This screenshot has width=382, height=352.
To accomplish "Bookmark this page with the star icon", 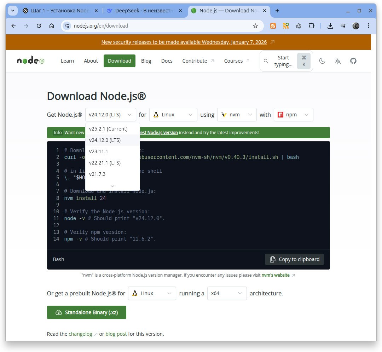I will coord(255,26).
